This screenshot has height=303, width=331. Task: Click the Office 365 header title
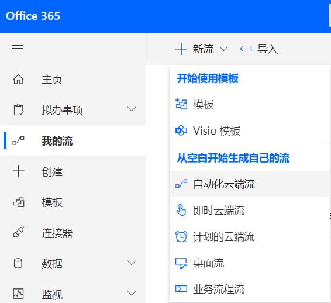click(33, 16)
